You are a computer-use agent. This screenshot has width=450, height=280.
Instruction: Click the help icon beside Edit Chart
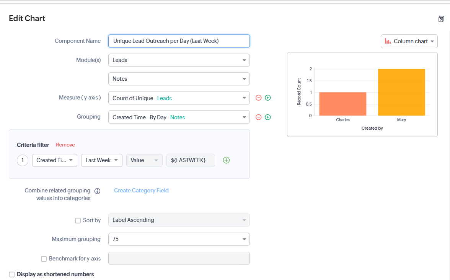[x=441, y=19]
